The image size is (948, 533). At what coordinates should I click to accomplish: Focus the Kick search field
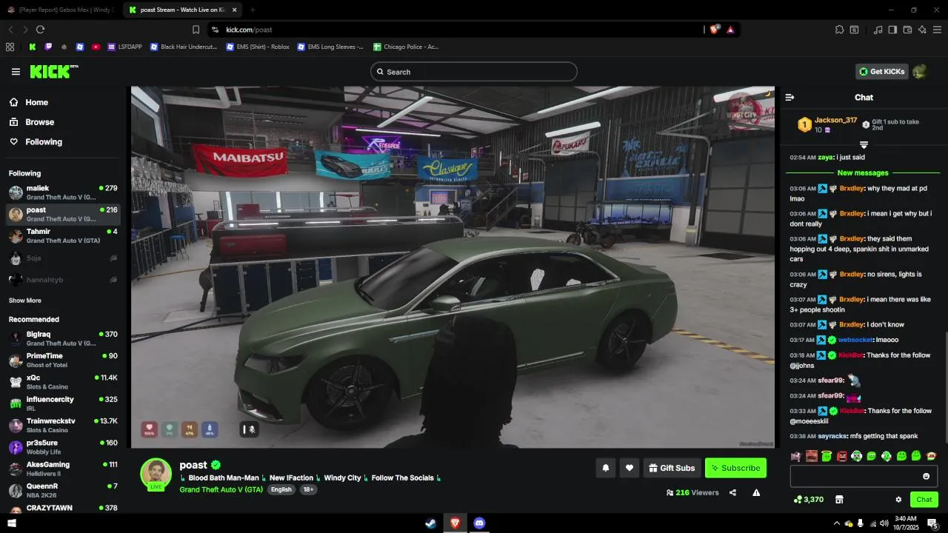474,72
